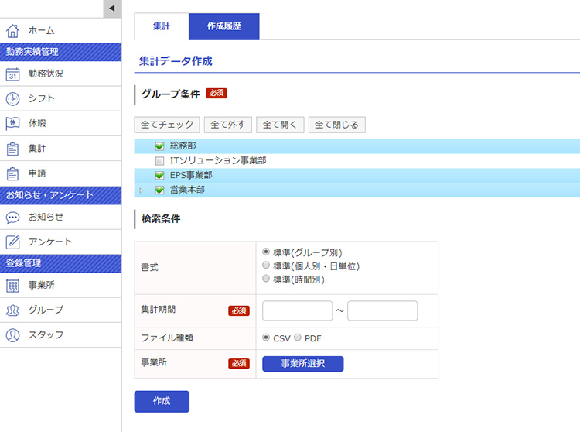Switch to the 集計 tab
This screenshot has height=432, width=580.
click(162, 26)
